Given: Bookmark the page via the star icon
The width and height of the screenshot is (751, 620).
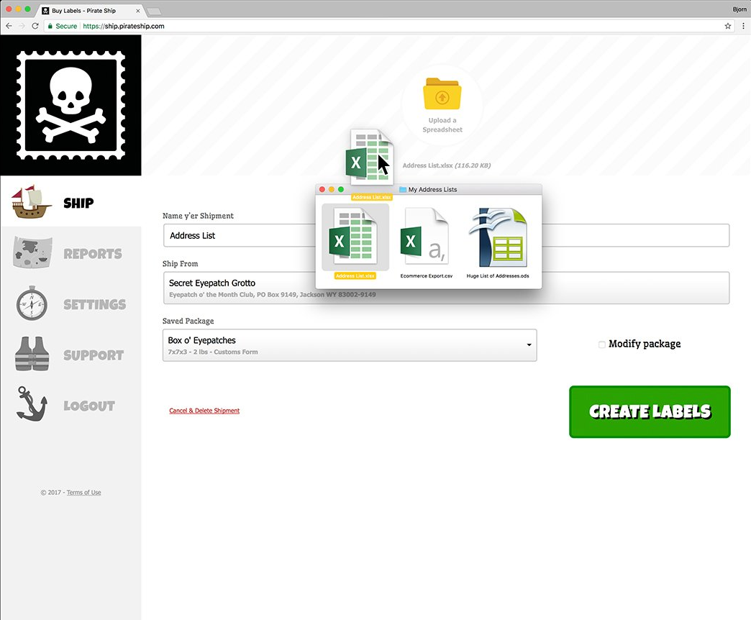Looking at the screenshot, I should 727,25.
